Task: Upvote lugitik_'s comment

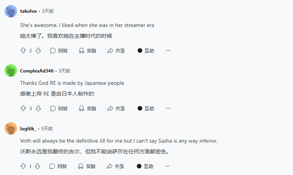Action: tap(23, 166)
